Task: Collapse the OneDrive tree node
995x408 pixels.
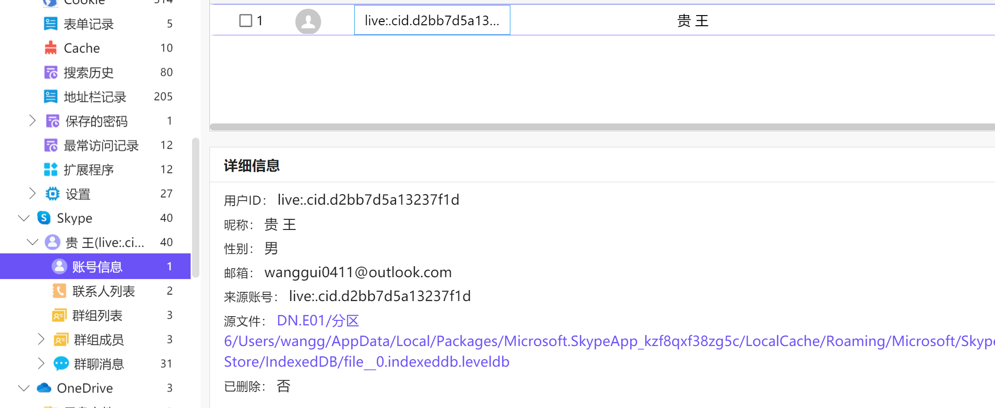Action: click(24, 388)
